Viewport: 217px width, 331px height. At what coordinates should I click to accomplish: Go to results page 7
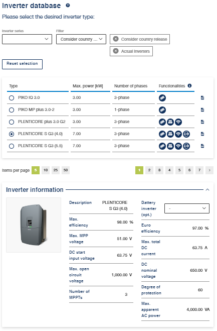(199, 170)
